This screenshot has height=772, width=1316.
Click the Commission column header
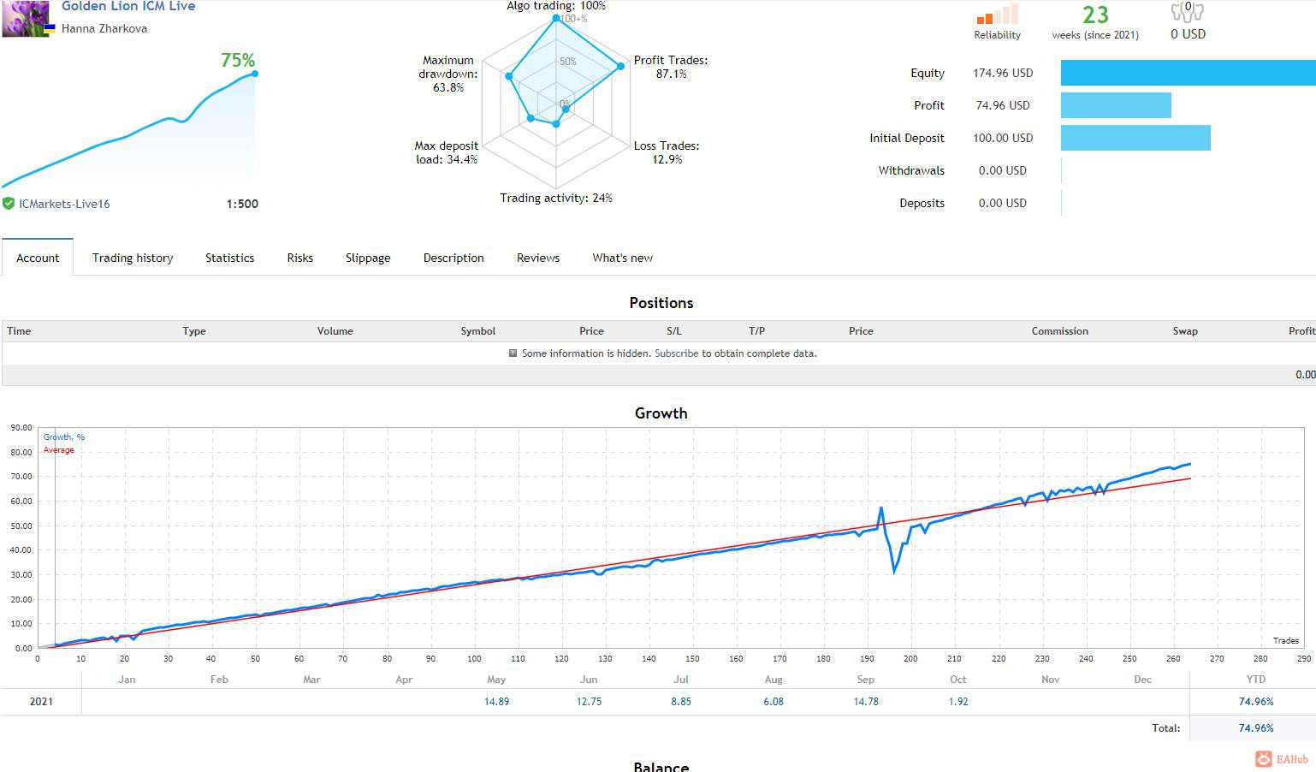(x=1059, y=331)
